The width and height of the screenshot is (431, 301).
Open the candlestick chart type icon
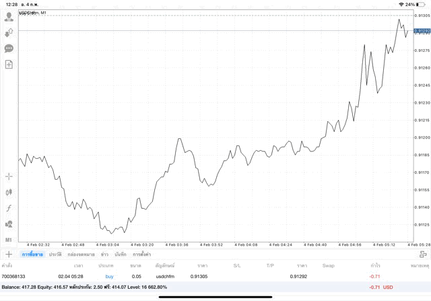point(9,192)
